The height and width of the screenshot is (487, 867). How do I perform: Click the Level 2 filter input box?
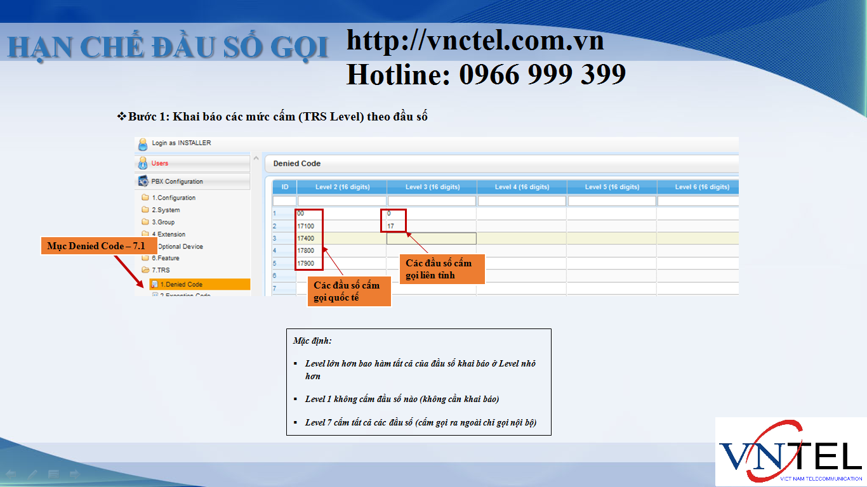[342, 201]
